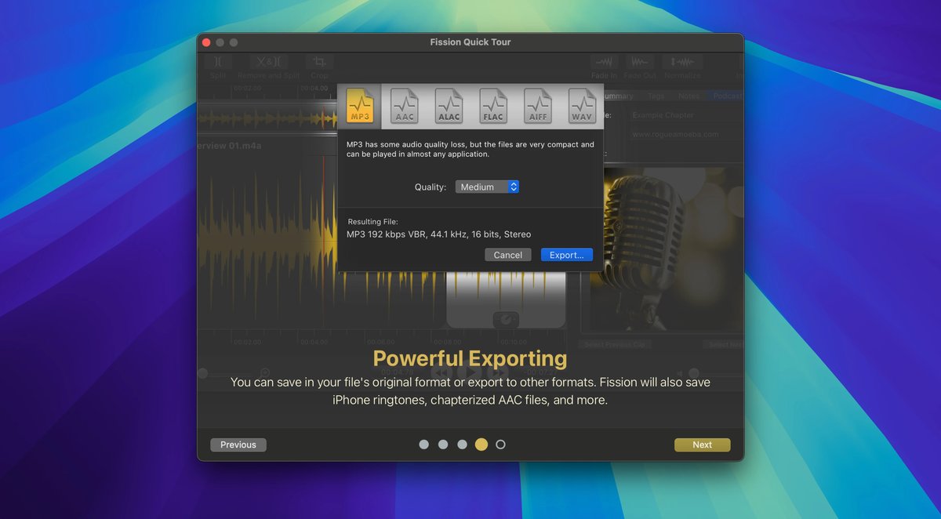
Task: Click the Fade In toolbar icon
Action: click(x=604, y=63)
